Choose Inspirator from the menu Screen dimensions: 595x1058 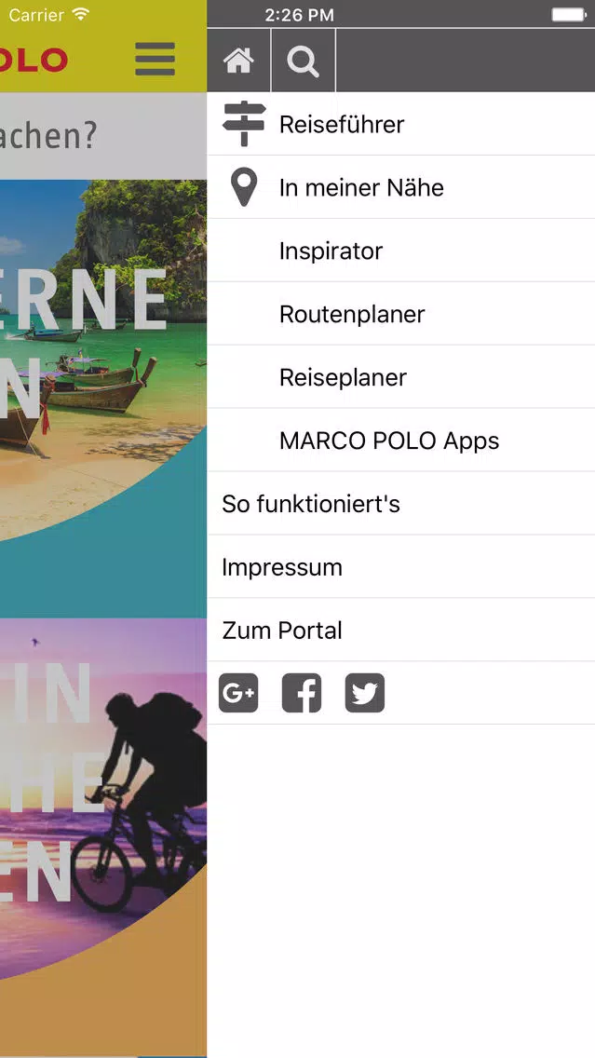coord(401,251)
